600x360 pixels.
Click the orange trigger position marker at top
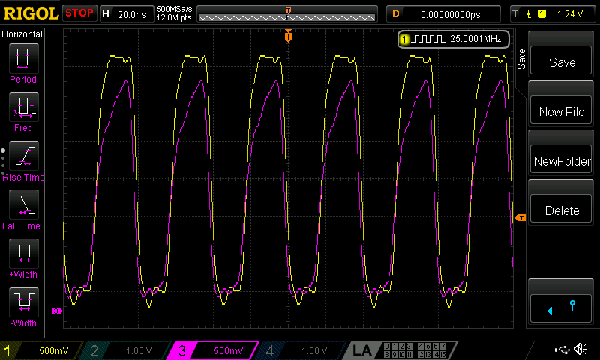pyautogui.click(x=288, y=36)
